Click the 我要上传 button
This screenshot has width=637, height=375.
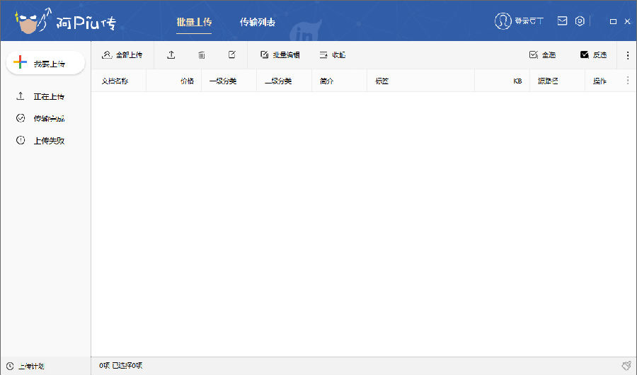[45, 63]
